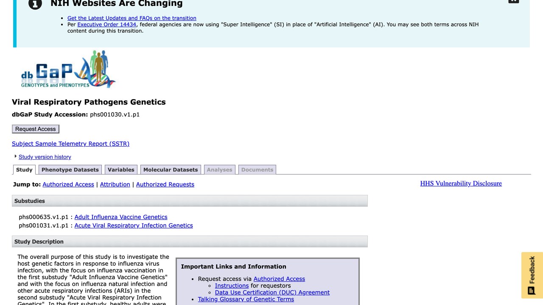543x305 pixels.
Task: Jump to Authorized Access section
Action: (68, 184)
